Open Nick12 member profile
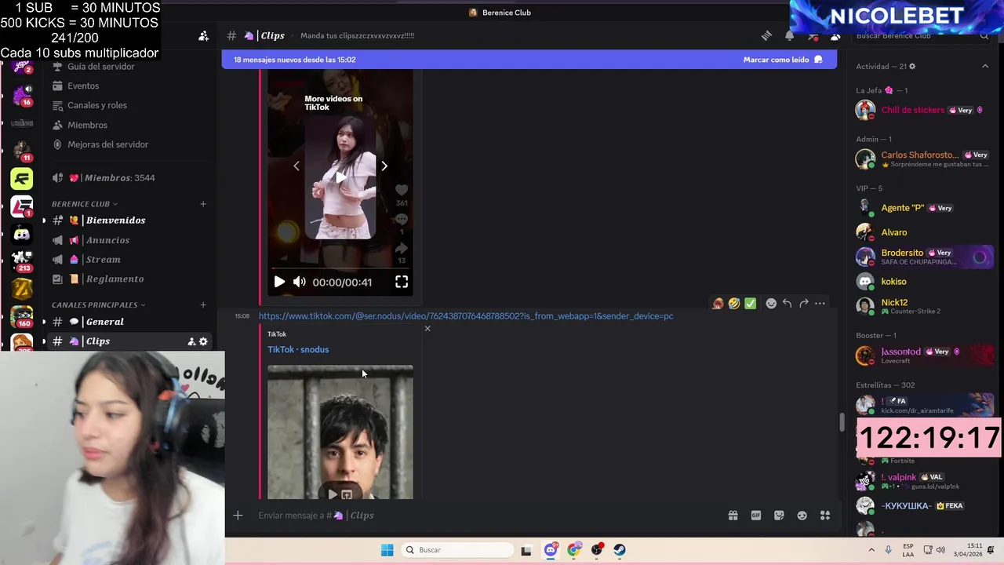The height and width of the screenshot is (565, 1004). (x=924, y=306)
